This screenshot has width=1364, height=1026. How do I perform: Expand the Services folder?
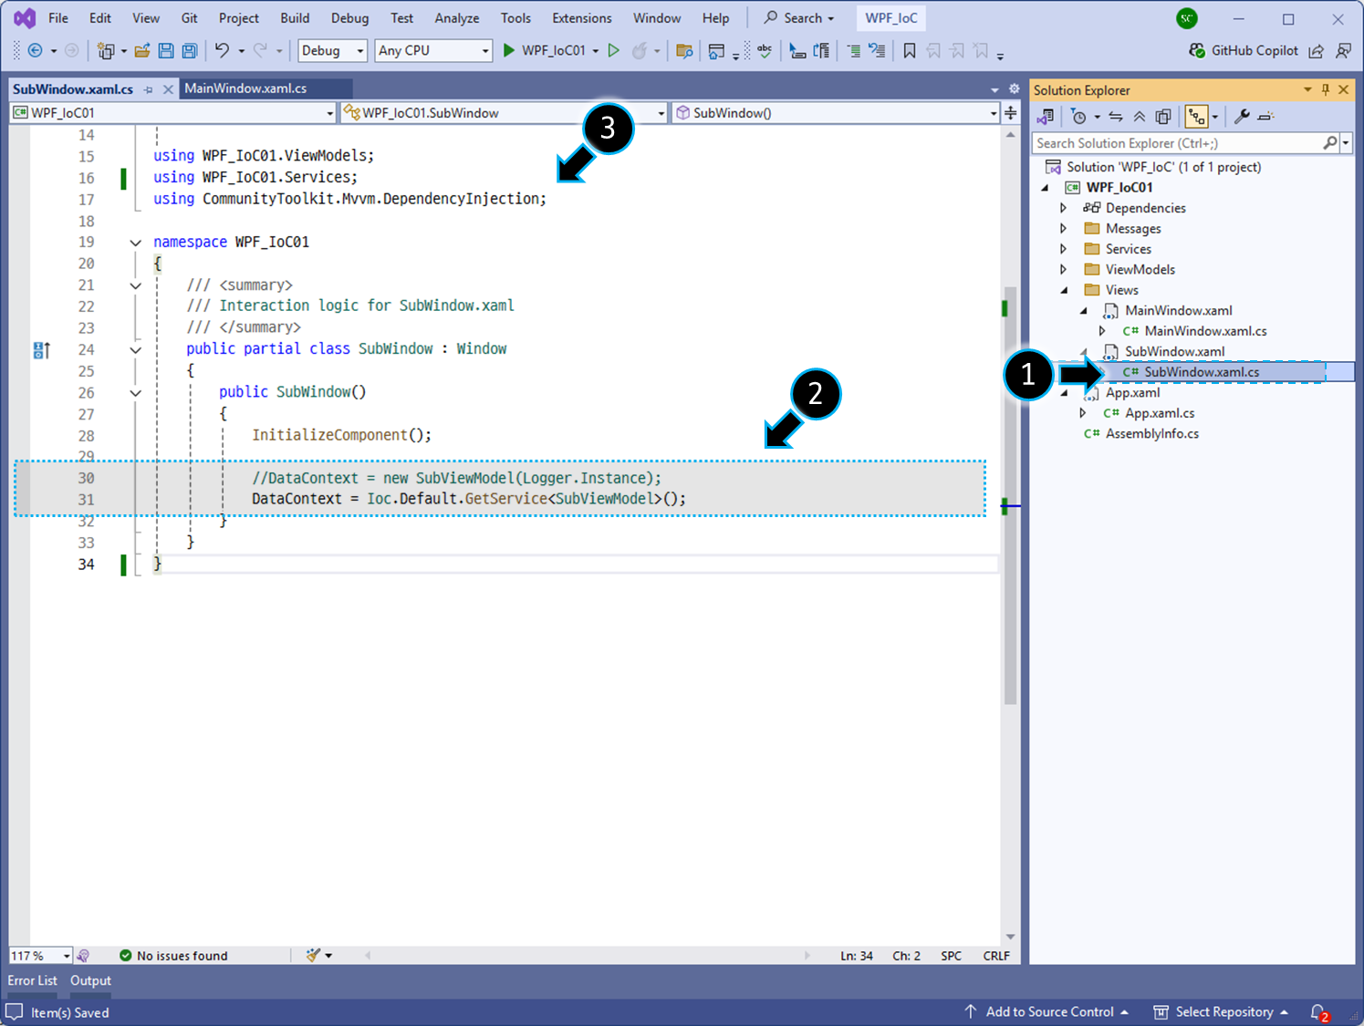(x=1064, y=249)
